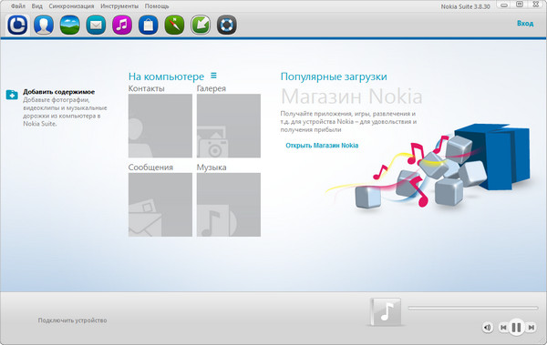Click the Вход sign-in link
547x345 pixels.
(525, 24)
